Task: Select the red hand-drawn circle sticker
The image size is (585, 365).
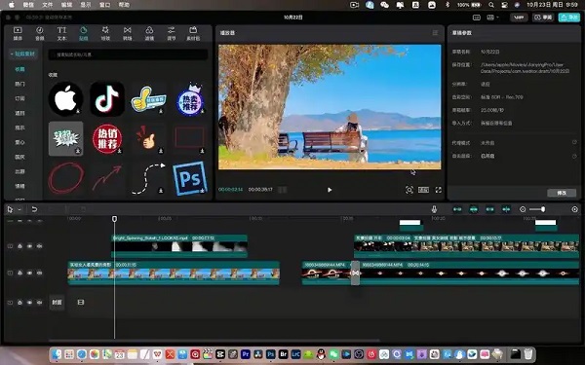Action: 66,178
